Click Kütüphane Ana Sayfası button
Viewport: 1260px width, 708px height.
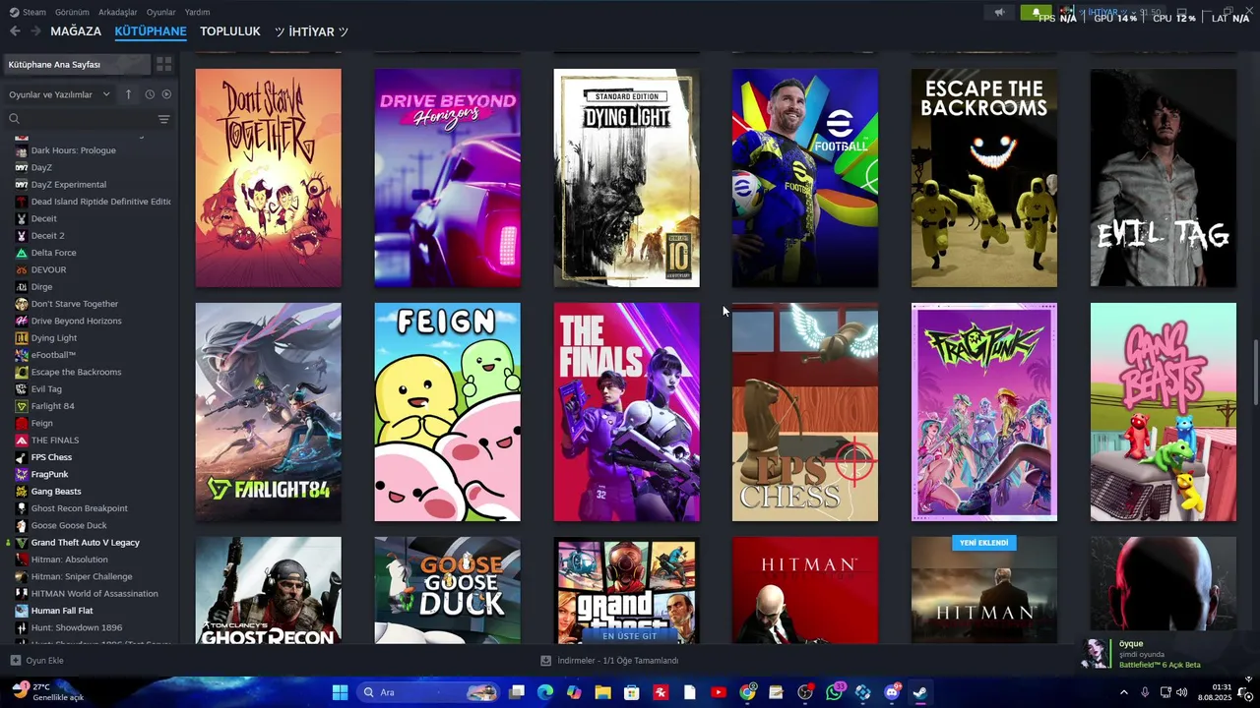(x=76, y=64)
